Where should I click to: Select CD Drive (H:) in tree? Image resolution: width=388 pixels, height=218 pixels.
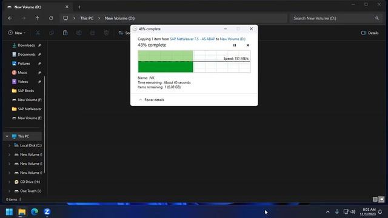click(x=27, y=182)
